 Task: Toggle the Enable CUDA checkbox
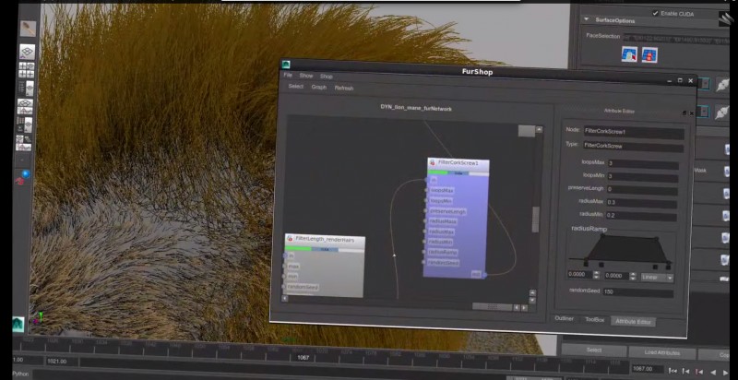tap(655, 13)
